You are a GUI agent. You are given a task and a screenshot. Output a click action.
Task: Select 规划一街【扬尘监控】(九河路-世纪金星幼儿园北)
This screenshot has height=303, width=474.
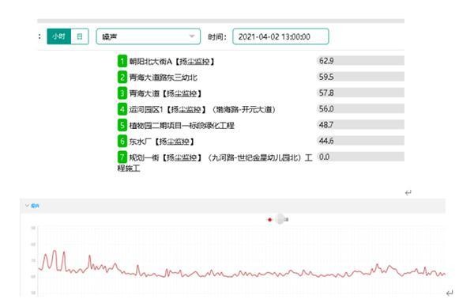(x=215, y=162)
